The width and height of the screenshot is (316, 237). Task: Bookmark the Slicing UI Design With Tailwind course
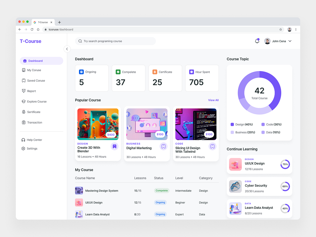click(x=213, y=146)
